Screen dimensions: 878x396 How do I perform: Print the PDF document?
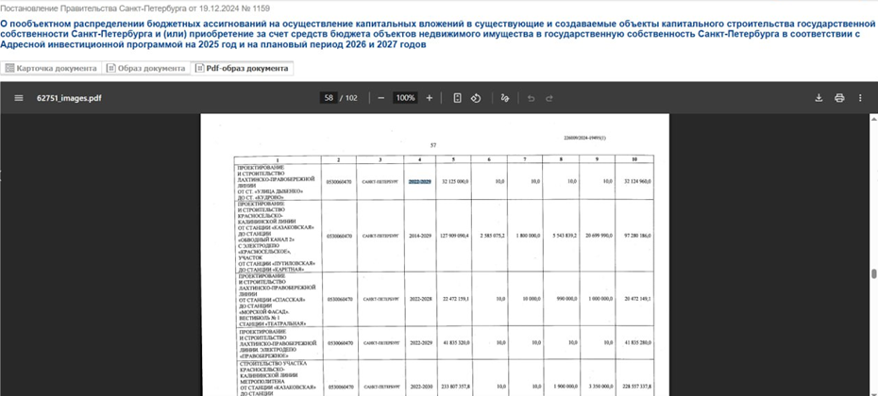tap(839, 98)
